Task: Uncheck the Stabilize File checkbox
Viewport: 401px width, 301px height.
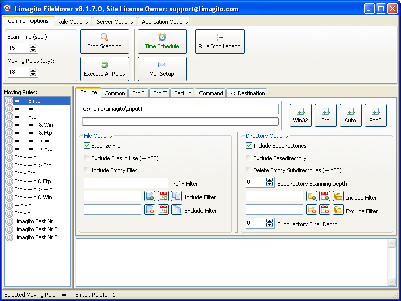Action: 87,146
